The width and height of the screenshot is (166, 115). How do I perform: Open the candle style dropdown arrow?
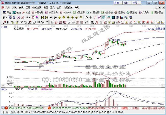[x=30, y=18]
